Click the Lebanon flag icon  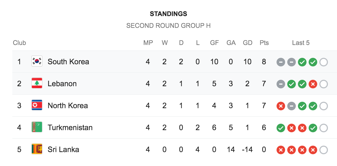point(37,84)
